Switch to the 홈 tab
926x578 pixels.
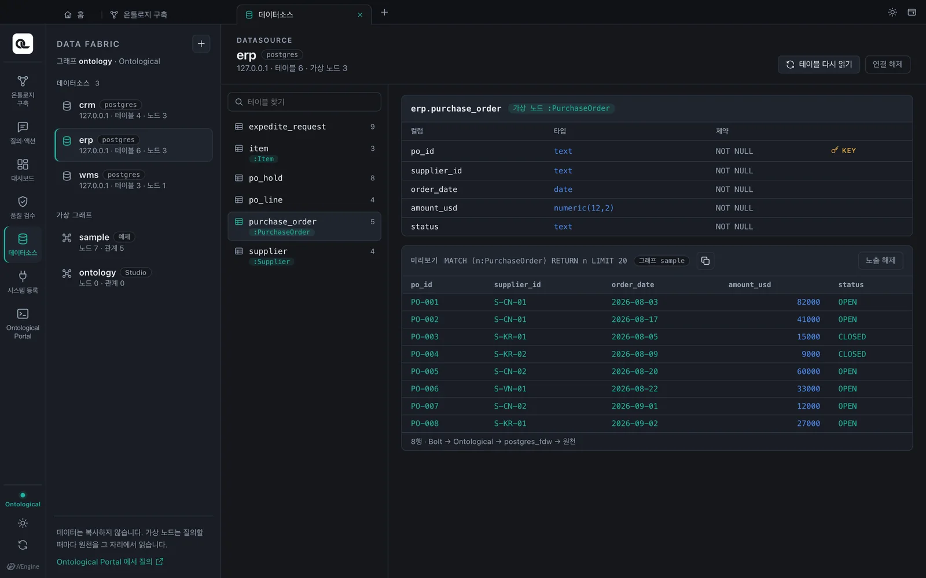[74, 14]
